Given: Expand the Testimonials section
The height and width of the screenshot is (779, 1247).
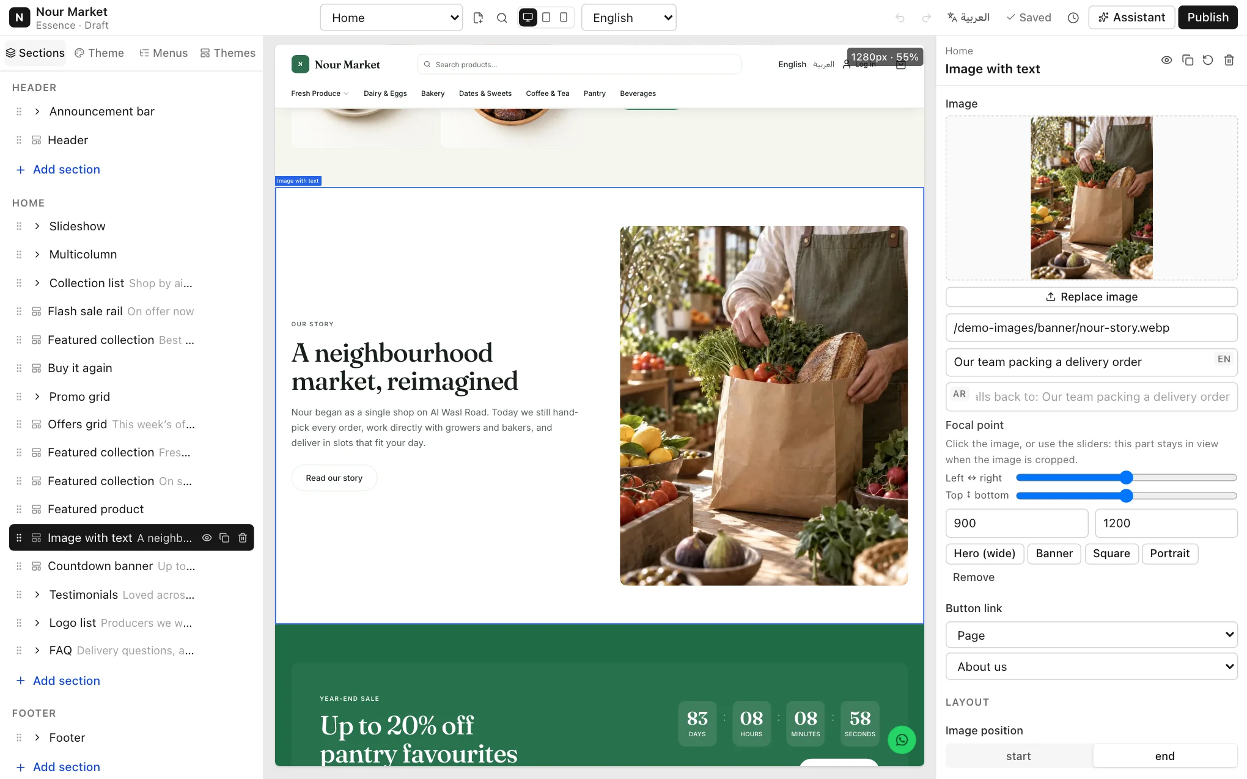Looking at the screenshot, I should (37, 594).
